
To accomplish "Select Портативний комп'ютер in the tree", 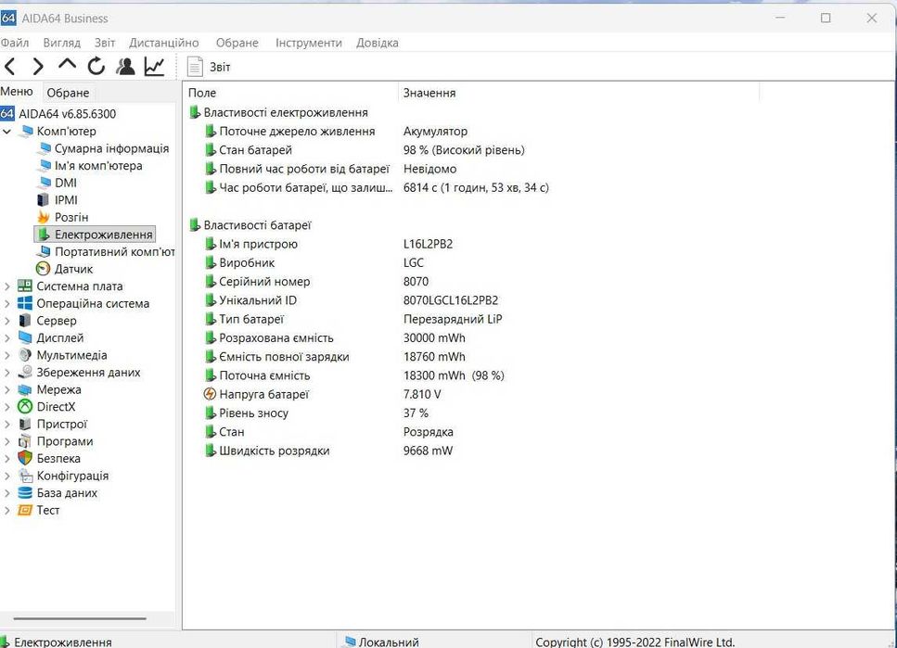I will pos(115,251).
